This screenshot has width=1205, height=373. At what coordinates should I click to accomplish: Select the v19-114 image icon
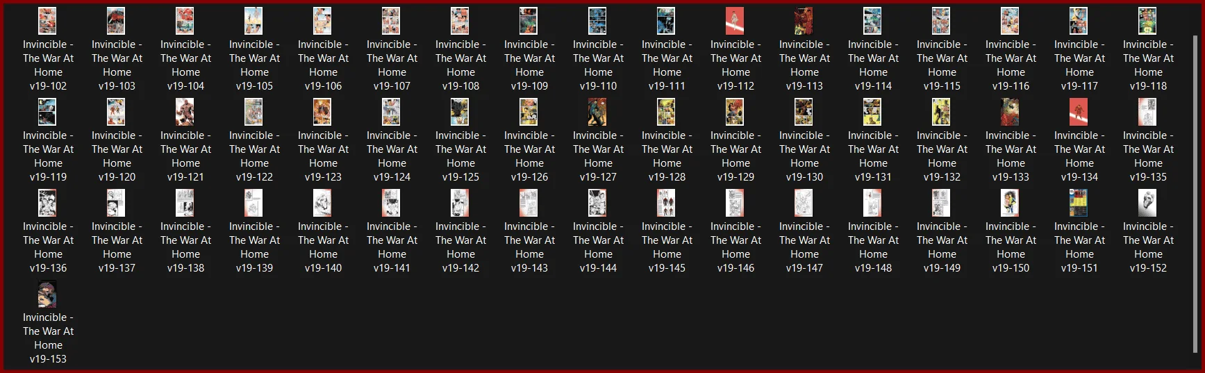(x=872, y=22)
